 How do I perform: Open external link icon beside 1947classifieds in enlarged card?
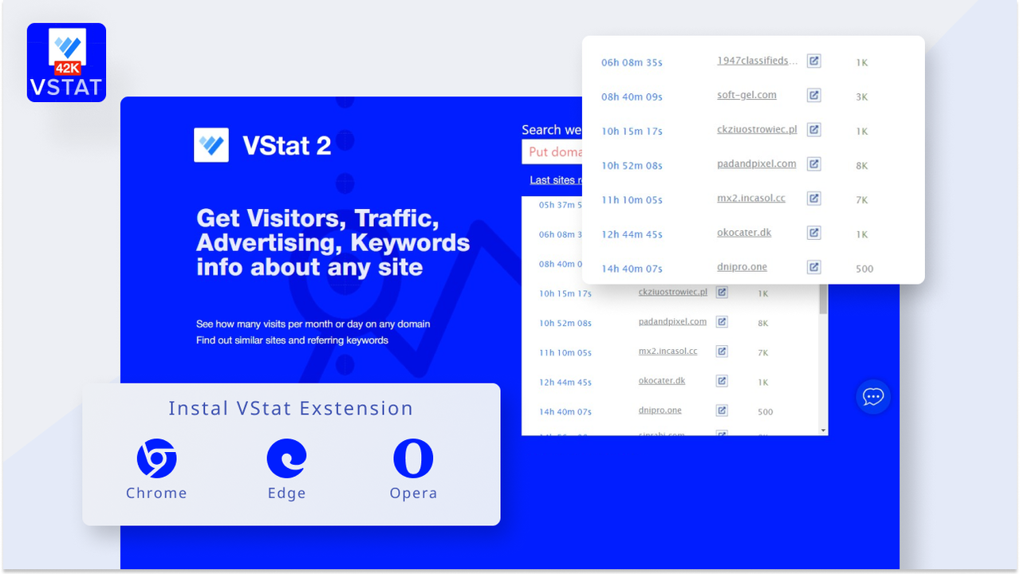tap(813, 61)
